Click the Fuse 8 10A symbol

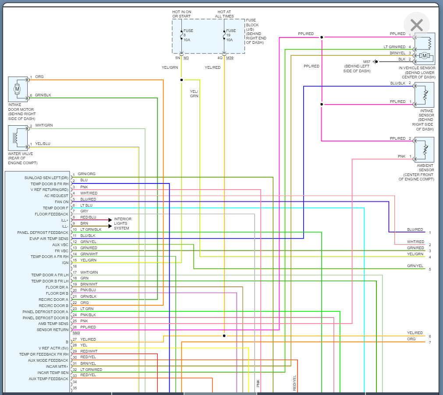click(181, 35)
